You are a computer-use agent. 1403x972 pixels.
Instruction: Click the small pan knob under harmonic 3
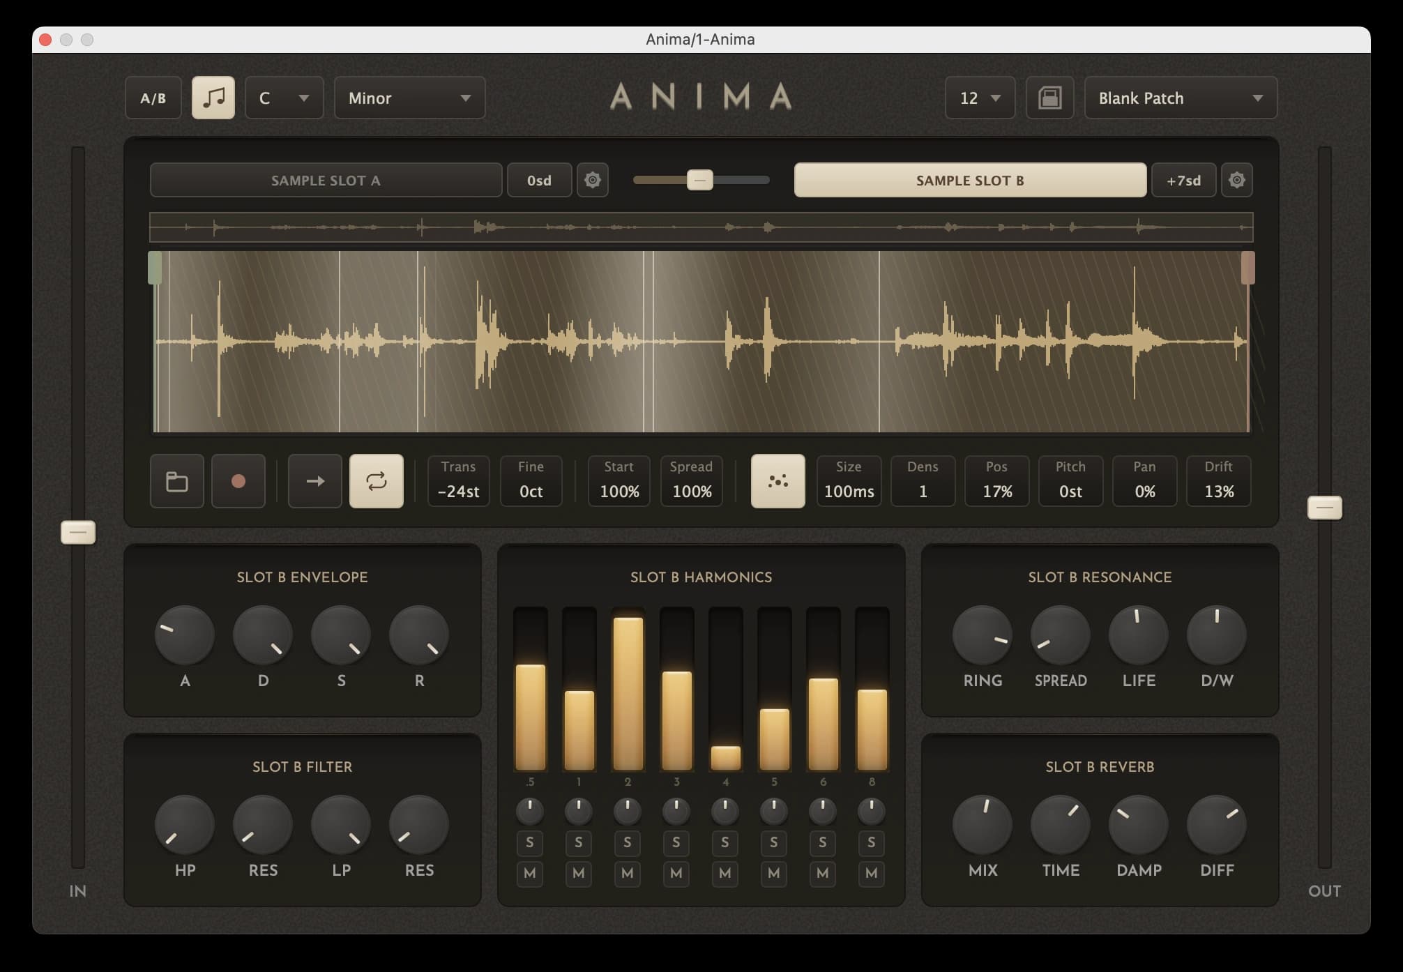(x=676, y=811)
